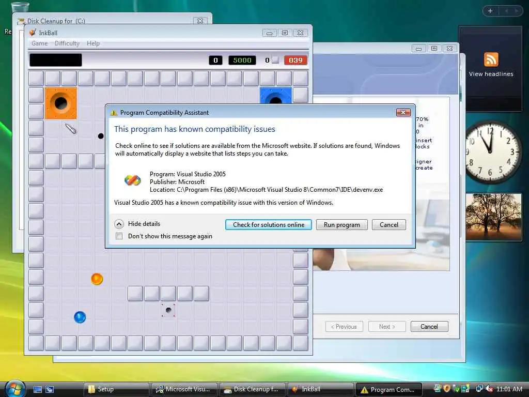Viewport: 529px width, 397px height.
Task: Open the Windows Start orb
Action: tap(15, 388)
